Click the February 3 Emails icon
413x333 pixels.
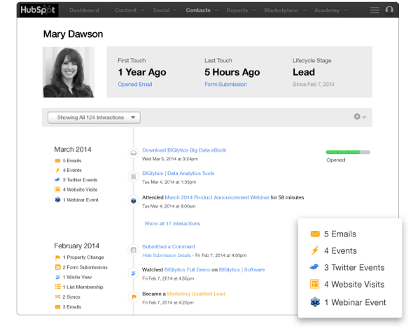pyautogui.click(x=57, y=306)
